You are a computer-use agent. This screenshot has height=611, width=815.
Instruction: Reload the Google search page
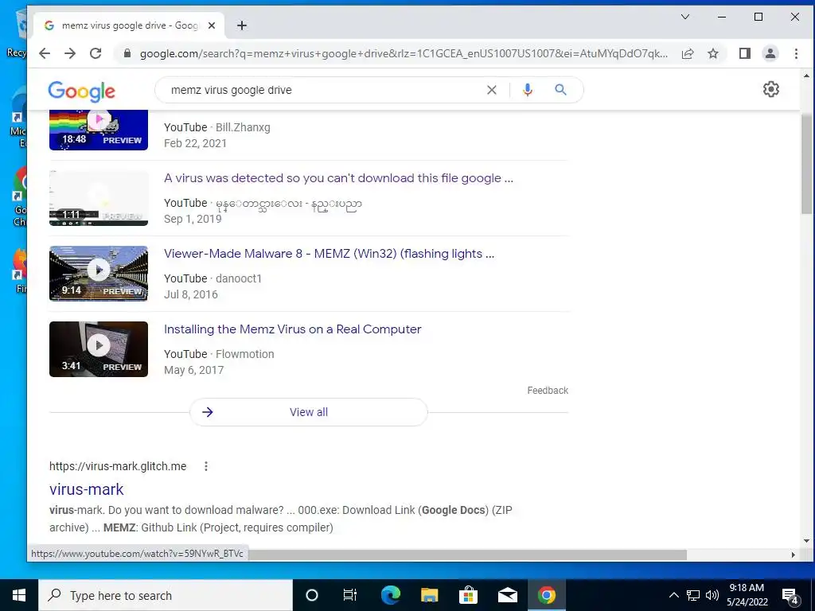pyautogui.click(x=96, y=53)
